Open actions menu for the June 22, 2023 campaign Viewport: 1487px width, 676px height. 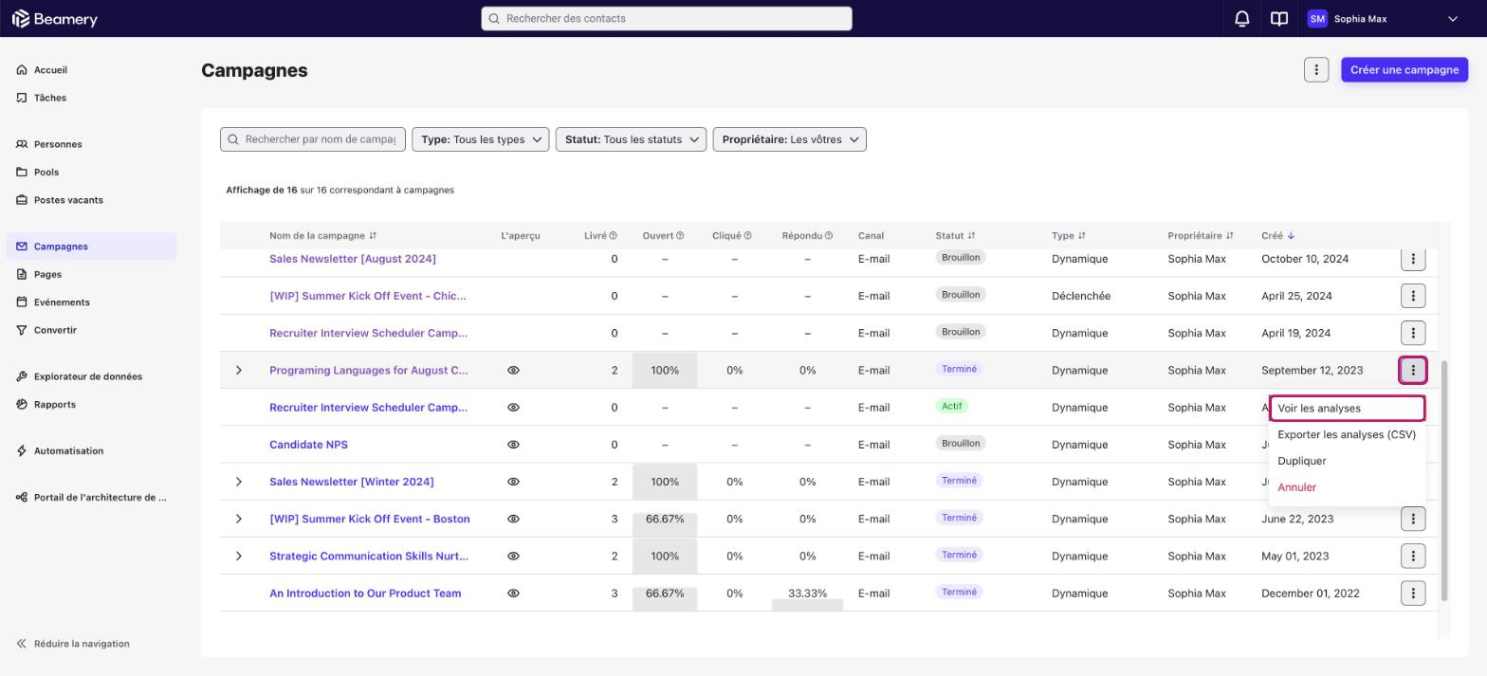(1413, 520)
